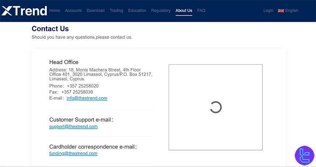The width and height of the screenshot is (316, 167).
Task: Switch language from English
Action: pos(292,11)
